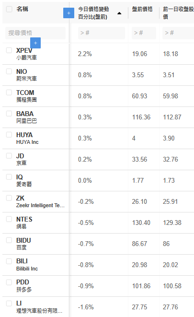The height and width of the screenshot is (317, 194).
Task: Tick the checkbox for PDD 拼多多
Action: coord(9,282)
